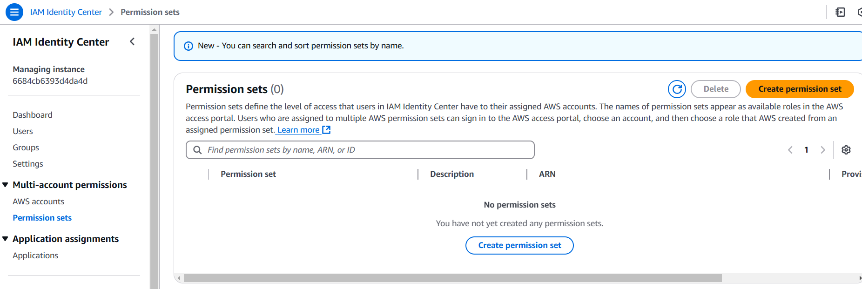The height and width of the screenshot is (289, 862).
Task: Click the IAM Identity Center breadcrumb link
Action: pyautogui.click(x=66, y=12)
